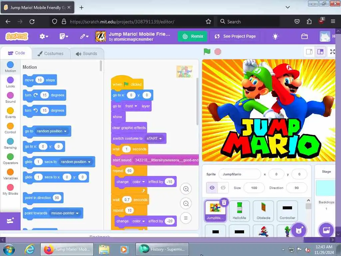341x256 pixels.
Task: Select the My Blocks category
Action: click(10, 189)
